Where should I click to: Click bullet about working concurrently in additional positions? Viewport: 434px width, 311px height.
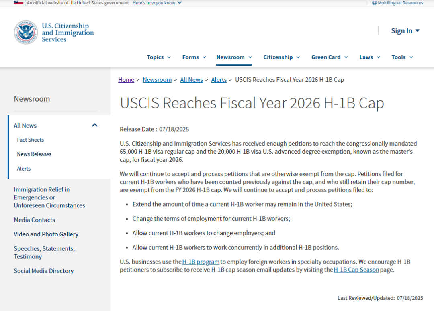coord(235,248)
